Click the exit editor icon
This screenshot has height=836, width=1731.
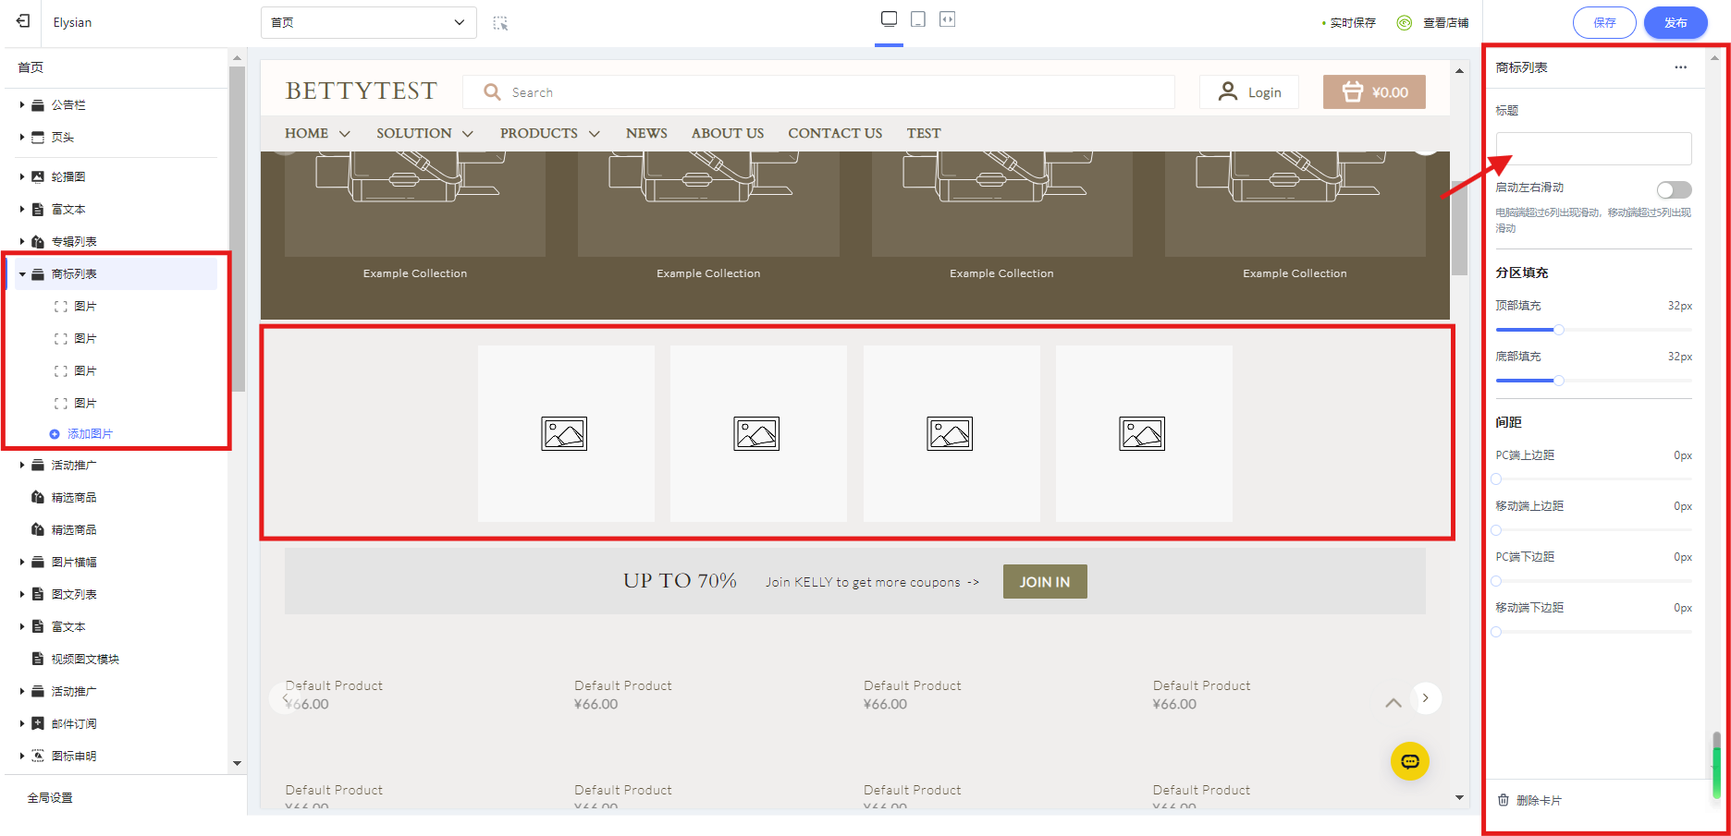click(23, 21)
